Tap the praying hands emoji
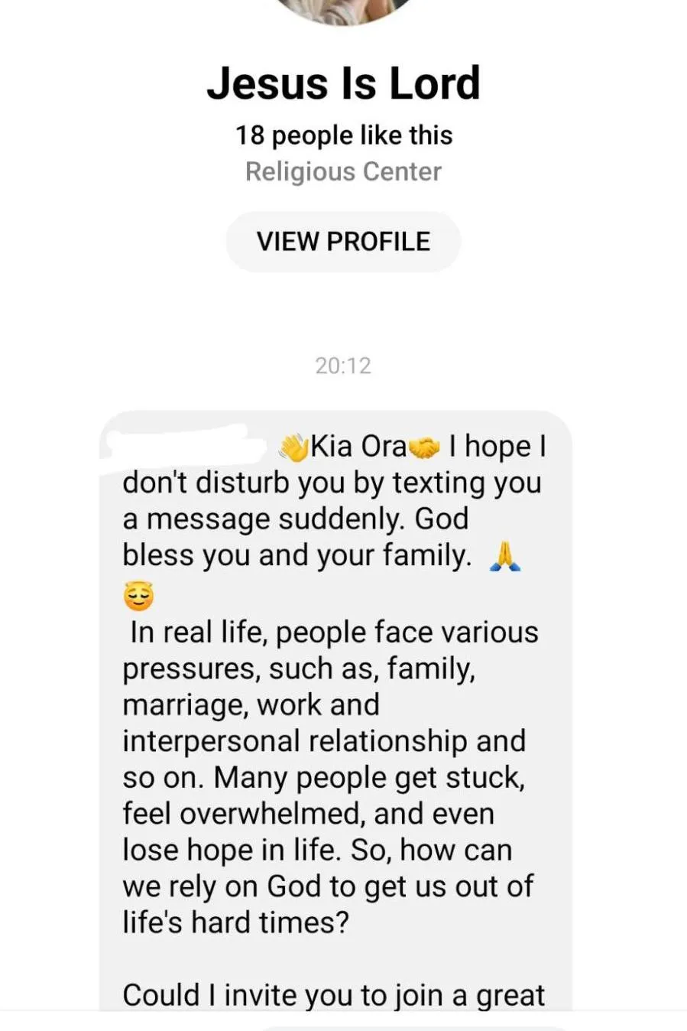The width and height of the screenshot is (687, 1031). tap(505, 556)
